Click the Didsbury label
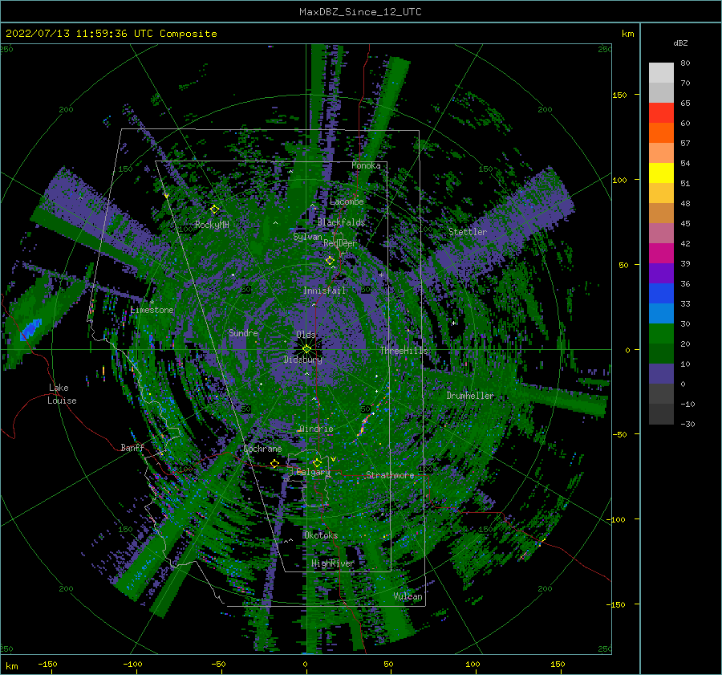 (303, 360)
